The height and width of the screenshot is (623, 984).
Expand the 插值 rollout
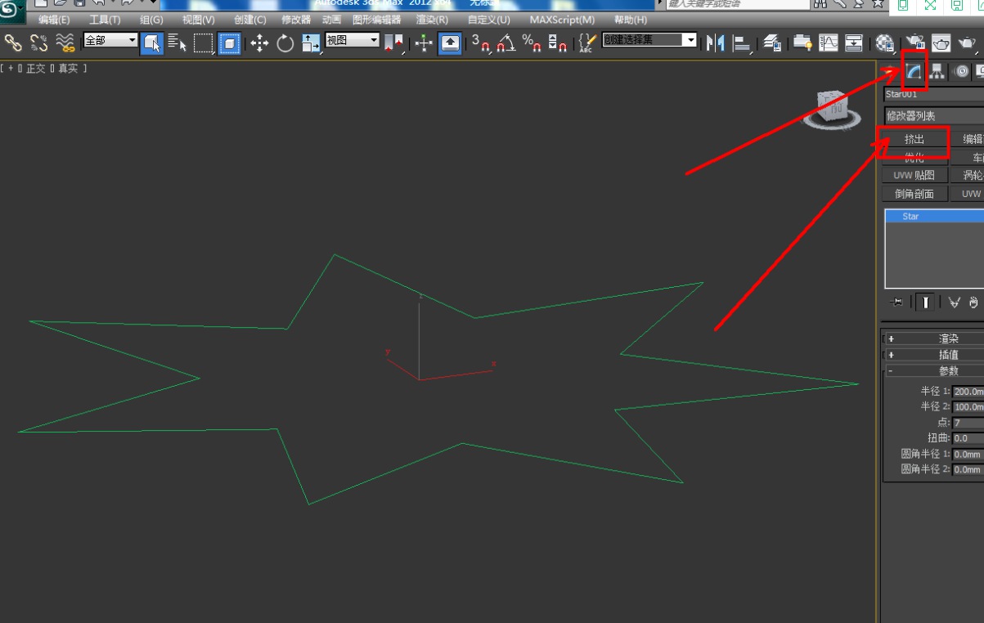pos(934,355)
